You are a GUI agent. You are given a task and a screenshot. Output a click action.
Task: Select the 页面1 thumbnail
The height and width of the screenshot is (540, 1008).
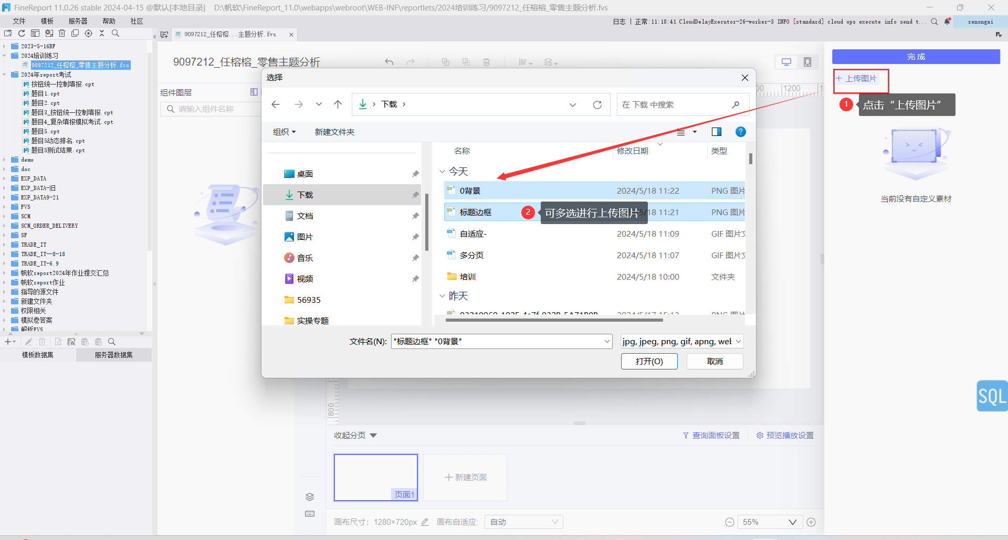376,478
